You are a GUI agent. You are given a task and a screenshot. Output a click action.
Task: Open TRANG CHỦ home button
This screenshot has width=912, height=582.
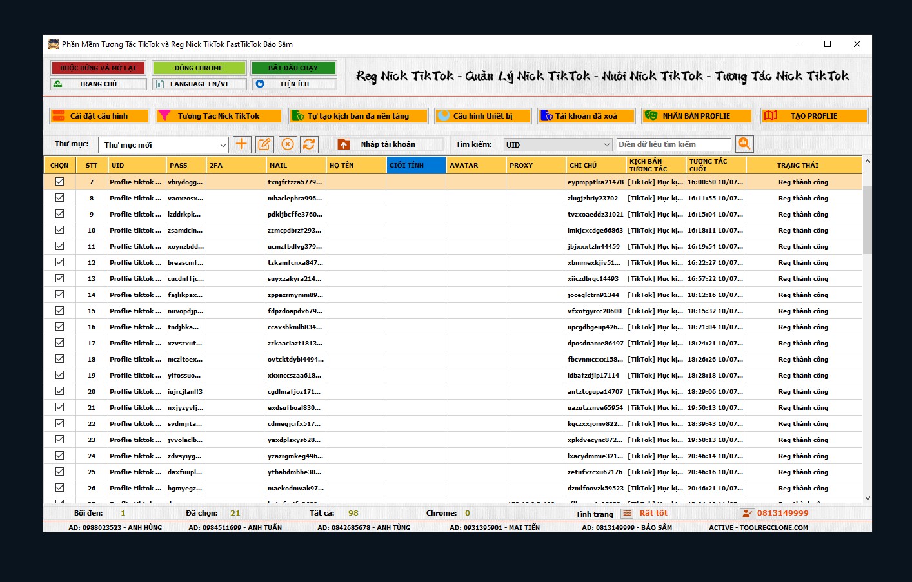click(99, 84)
